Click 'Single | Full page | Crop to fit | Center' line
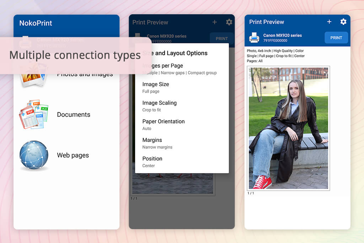This screenshot has width=364, height=243. point(275,56)
